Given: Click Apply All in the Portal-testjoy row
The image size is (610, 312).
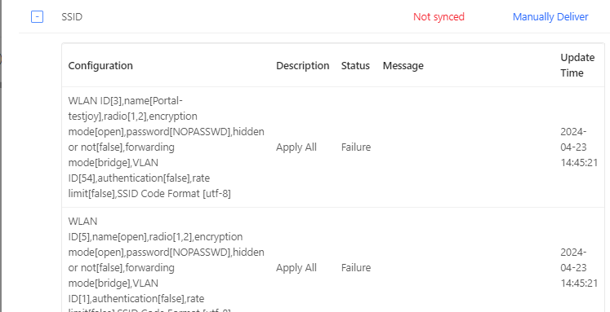Looking at the screenshot, I should click(x=296, y=147).
